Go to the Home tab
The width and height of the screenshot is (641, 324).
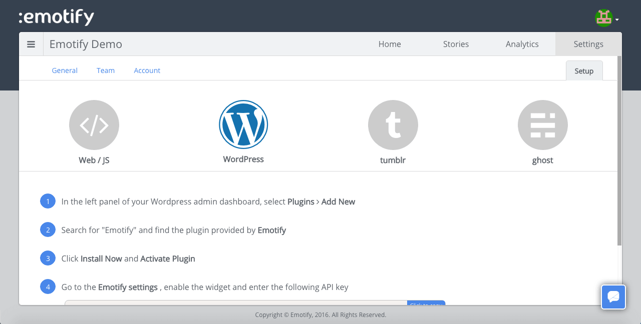click(390, 44)
